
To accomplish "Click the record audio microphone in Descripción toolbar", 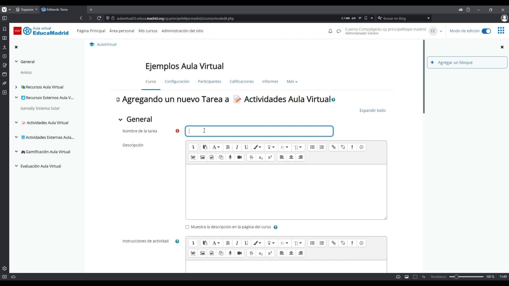I will tap(230, 157).
